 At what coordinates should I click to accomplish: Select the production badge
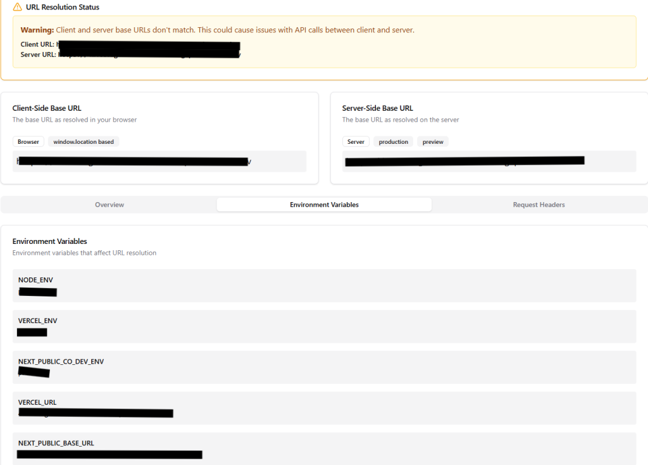393,142
